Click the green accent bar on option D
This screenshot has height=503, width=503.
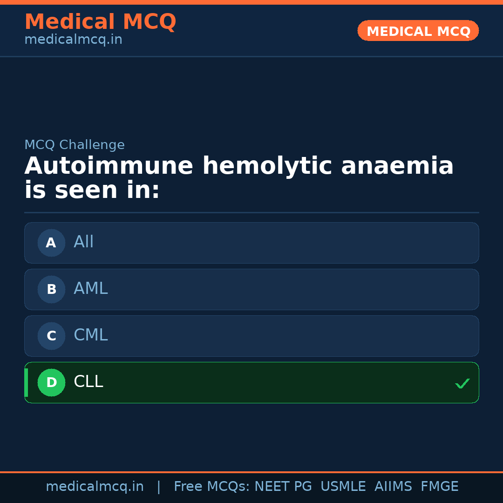pyautogui.click(x=26, y=382)
